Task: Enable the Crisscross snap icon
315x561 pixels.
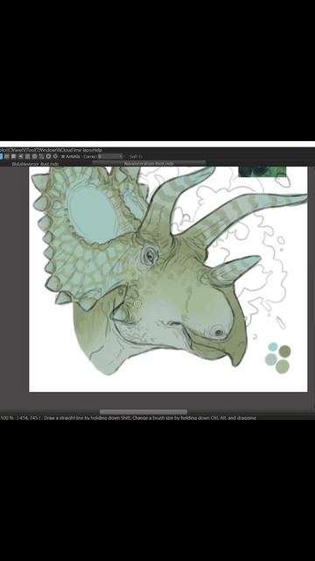Action: [14, 156]
